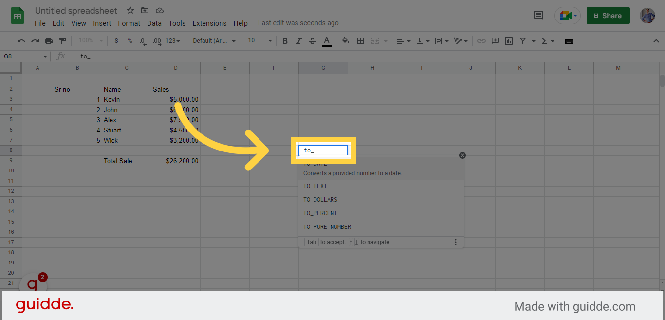Open comment history icon
The height and width of the screenshot is (320, 665).
538,16
